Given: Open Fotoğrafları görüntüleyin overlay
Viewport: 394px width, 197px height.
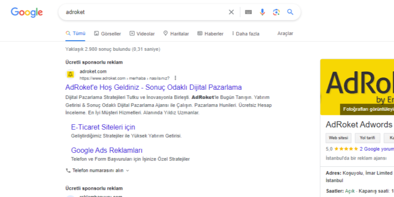Looking at the screenshot, I should pyautogui.click(x=367, y=109).
